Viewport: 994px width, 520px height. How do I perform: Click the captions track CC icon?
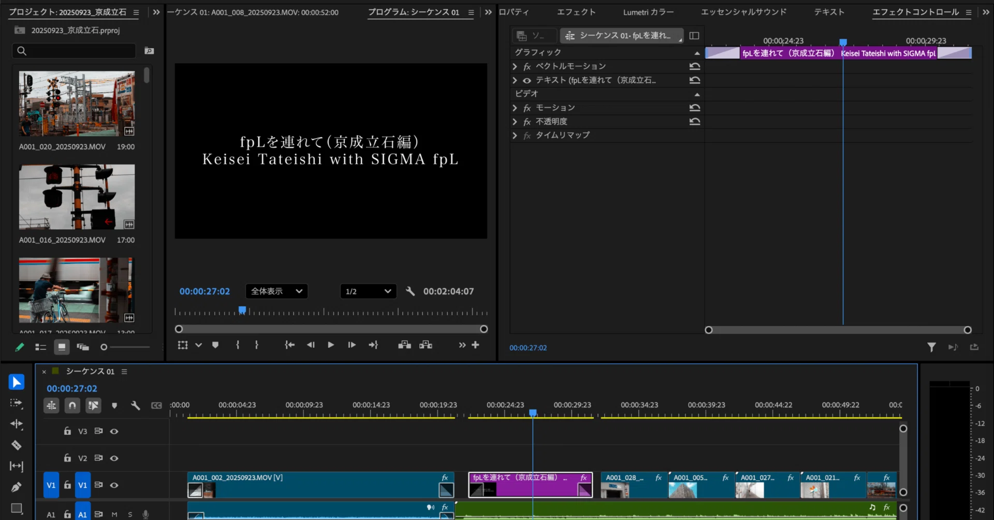pos(156,406)
